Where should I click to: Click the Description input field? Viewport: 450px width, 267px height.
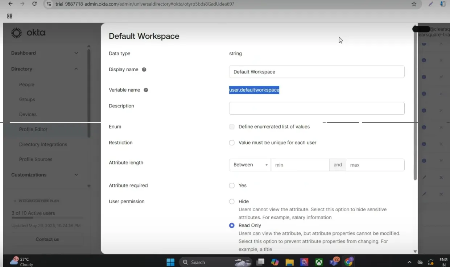point(317,108)
